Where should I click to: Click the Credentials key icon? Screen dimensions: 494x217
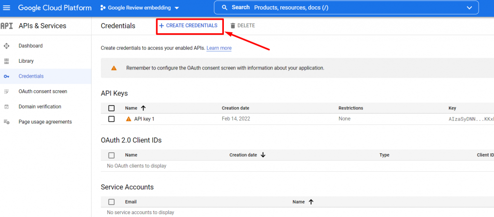pyautogui.click(x=6, y=77)
